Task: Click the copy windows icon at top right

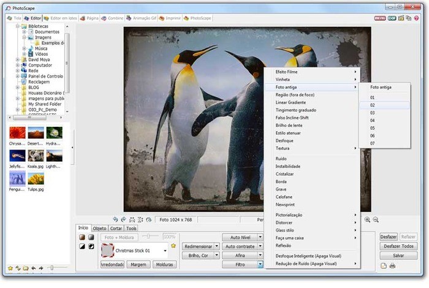Action: (x=409, y=18)
